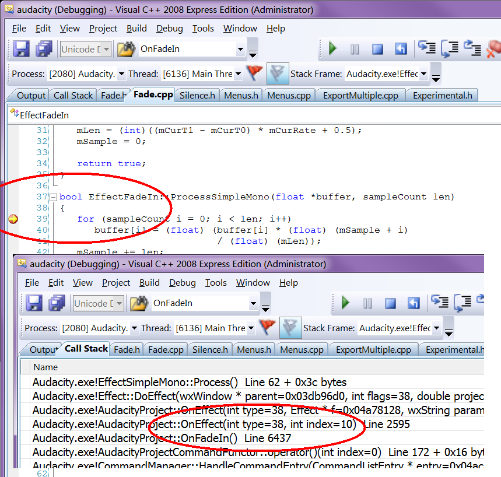Toggle flag threads icon in top window
This screenshot has width=501, height=477.
click(x=254, y=73)
